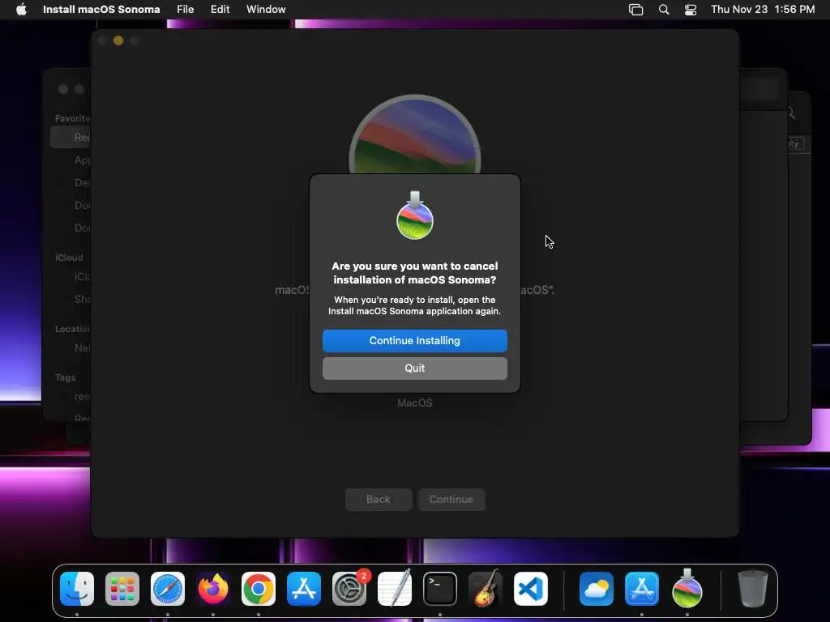Open TextEdit from the Dock
This screenshot has width=830, height=622.
click(395, 589)
